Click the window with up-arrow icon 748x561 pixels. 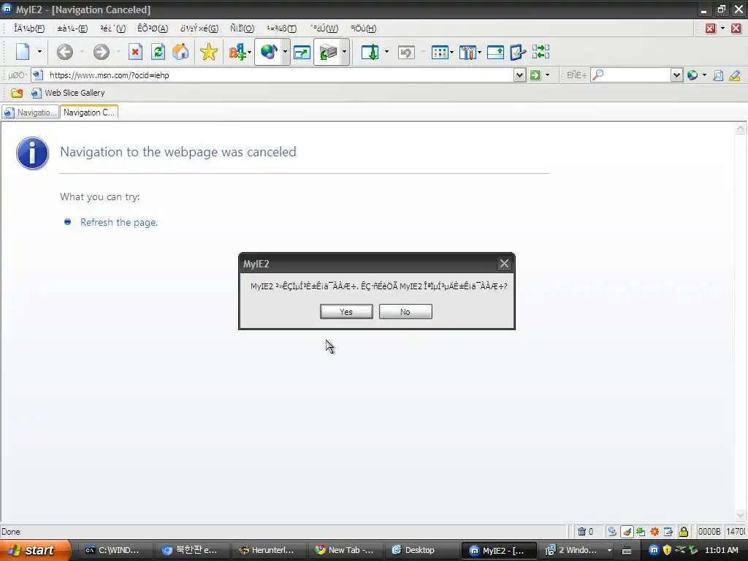[495, 52]
